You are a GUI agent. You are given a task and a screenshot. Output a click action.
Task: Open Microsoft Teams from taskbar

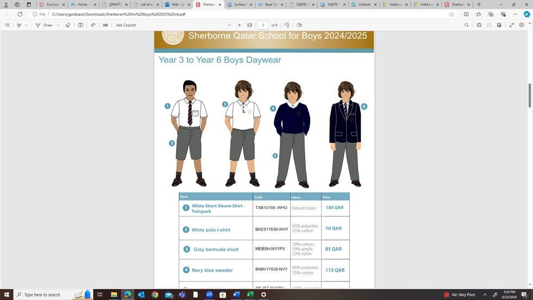[x=182, y=295]
